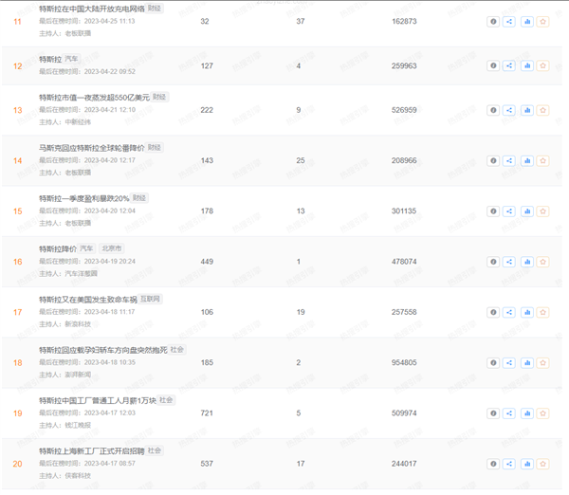View chart for row 18 topic
Screen dimensions: 569x495
tap(527, 362)
